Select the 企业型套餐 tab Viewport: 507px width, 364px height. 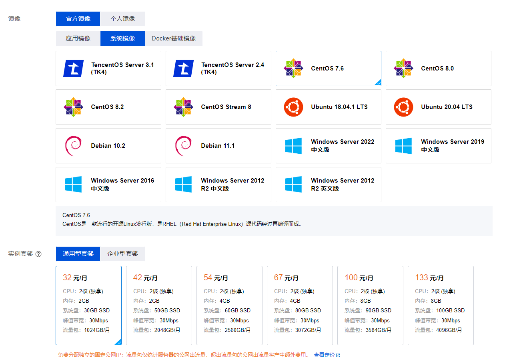tap(122, 254)
